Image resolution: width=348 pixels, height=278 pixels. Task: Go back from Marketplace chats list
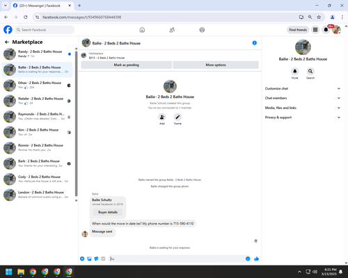click(x=7, y=42)
